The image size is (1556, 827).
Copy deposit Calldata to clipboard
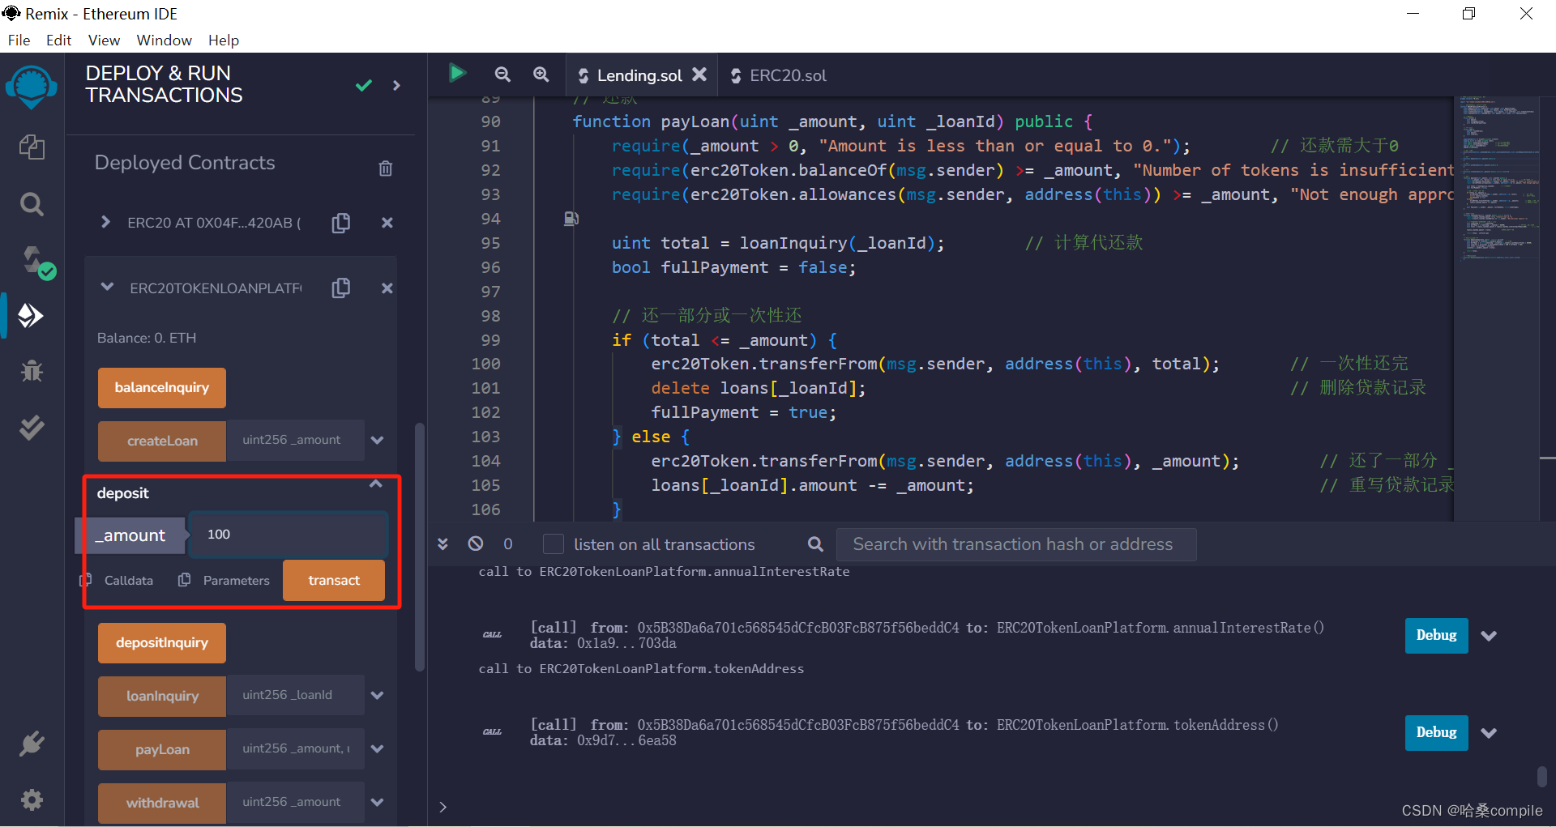(86, 581)
